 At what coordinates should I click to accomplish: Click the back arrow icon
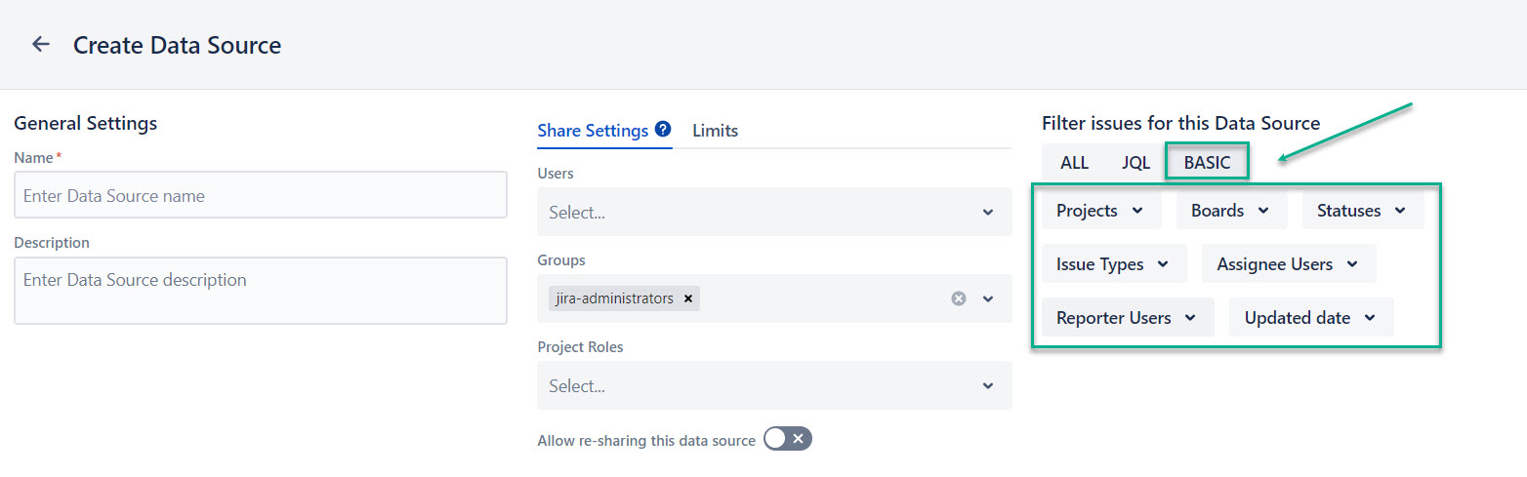tap(40, 45)
